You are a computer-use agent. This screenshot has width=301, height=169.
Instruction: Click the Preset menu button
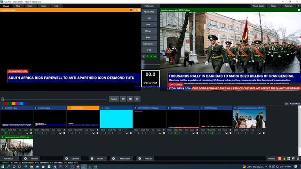click(6, 6)
